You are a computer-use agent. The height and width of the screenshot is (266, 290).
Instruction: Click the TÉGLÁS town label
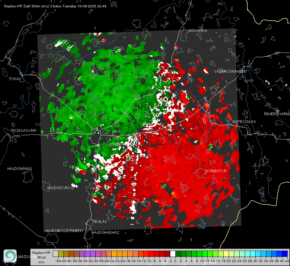click(x=100, y=222)
